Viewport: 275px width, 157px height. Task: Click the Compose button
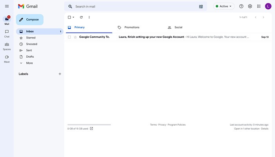29,20
